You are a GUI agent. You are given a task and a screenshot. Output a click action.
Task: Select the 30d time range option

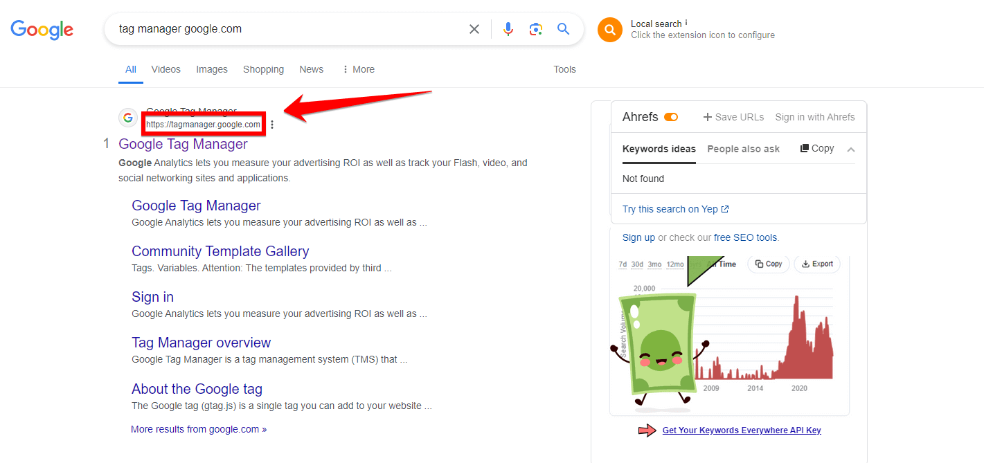(x=637, y=264)
